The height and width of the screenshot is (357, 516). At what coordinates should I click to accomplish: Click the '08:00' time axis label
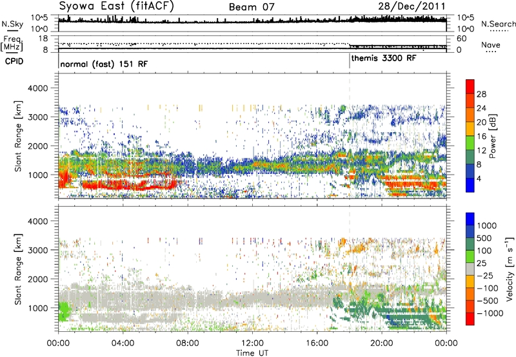[x=188, y=343]
